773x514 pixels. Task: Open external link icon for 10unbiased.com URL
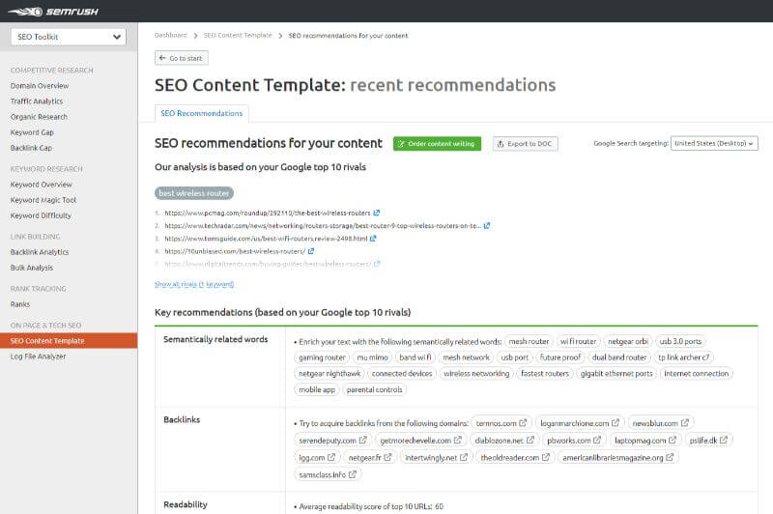pos(311,251)
